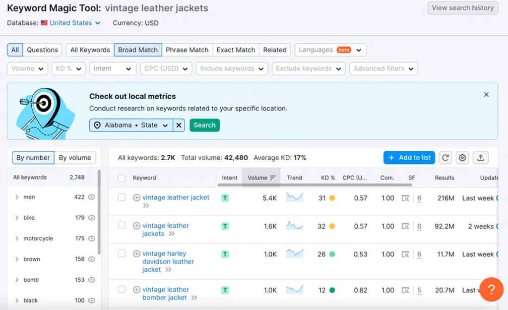The height and width of the screenshot is (310, 508).
Task: Open the table settings gear
Action: [x=462, y=157]
